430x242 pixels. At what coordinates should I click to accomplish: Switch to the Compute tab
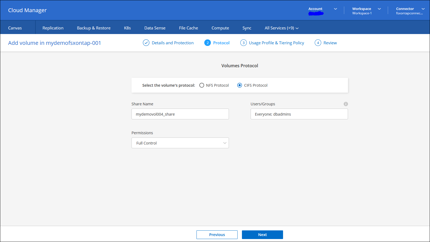coord(220,28)
